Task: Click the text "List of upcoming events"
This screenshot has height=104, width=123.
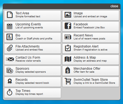Action: [29, 28]
